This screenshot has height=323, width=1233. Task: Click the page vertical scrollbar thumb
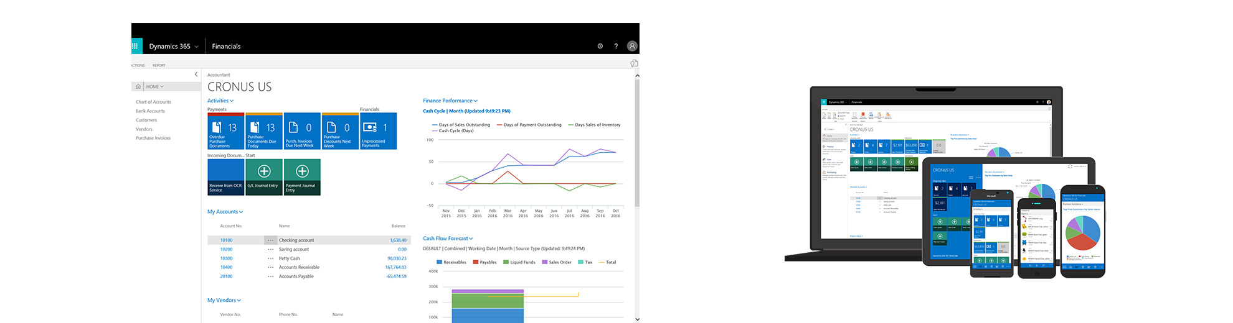[x=637, y=143]
